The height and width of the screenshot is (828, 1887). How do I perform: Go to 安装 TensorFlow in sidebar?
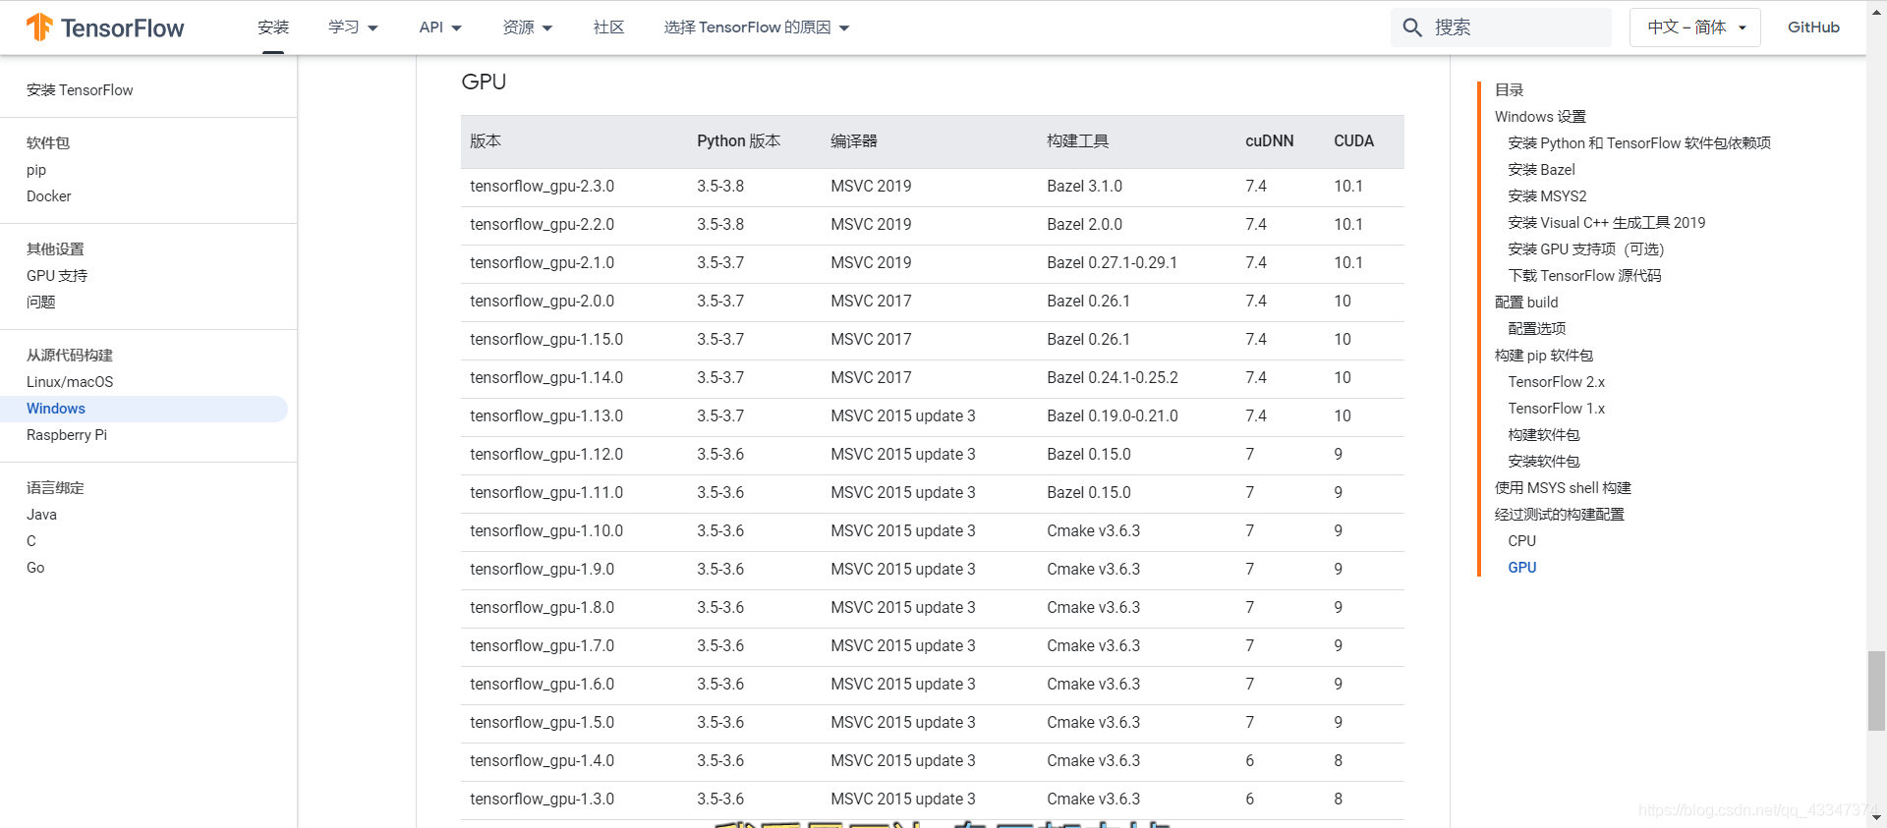coord(80,90)
